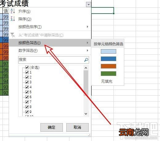
Task: Click the resize grip of filter menu
Action: tap(89, 135)
